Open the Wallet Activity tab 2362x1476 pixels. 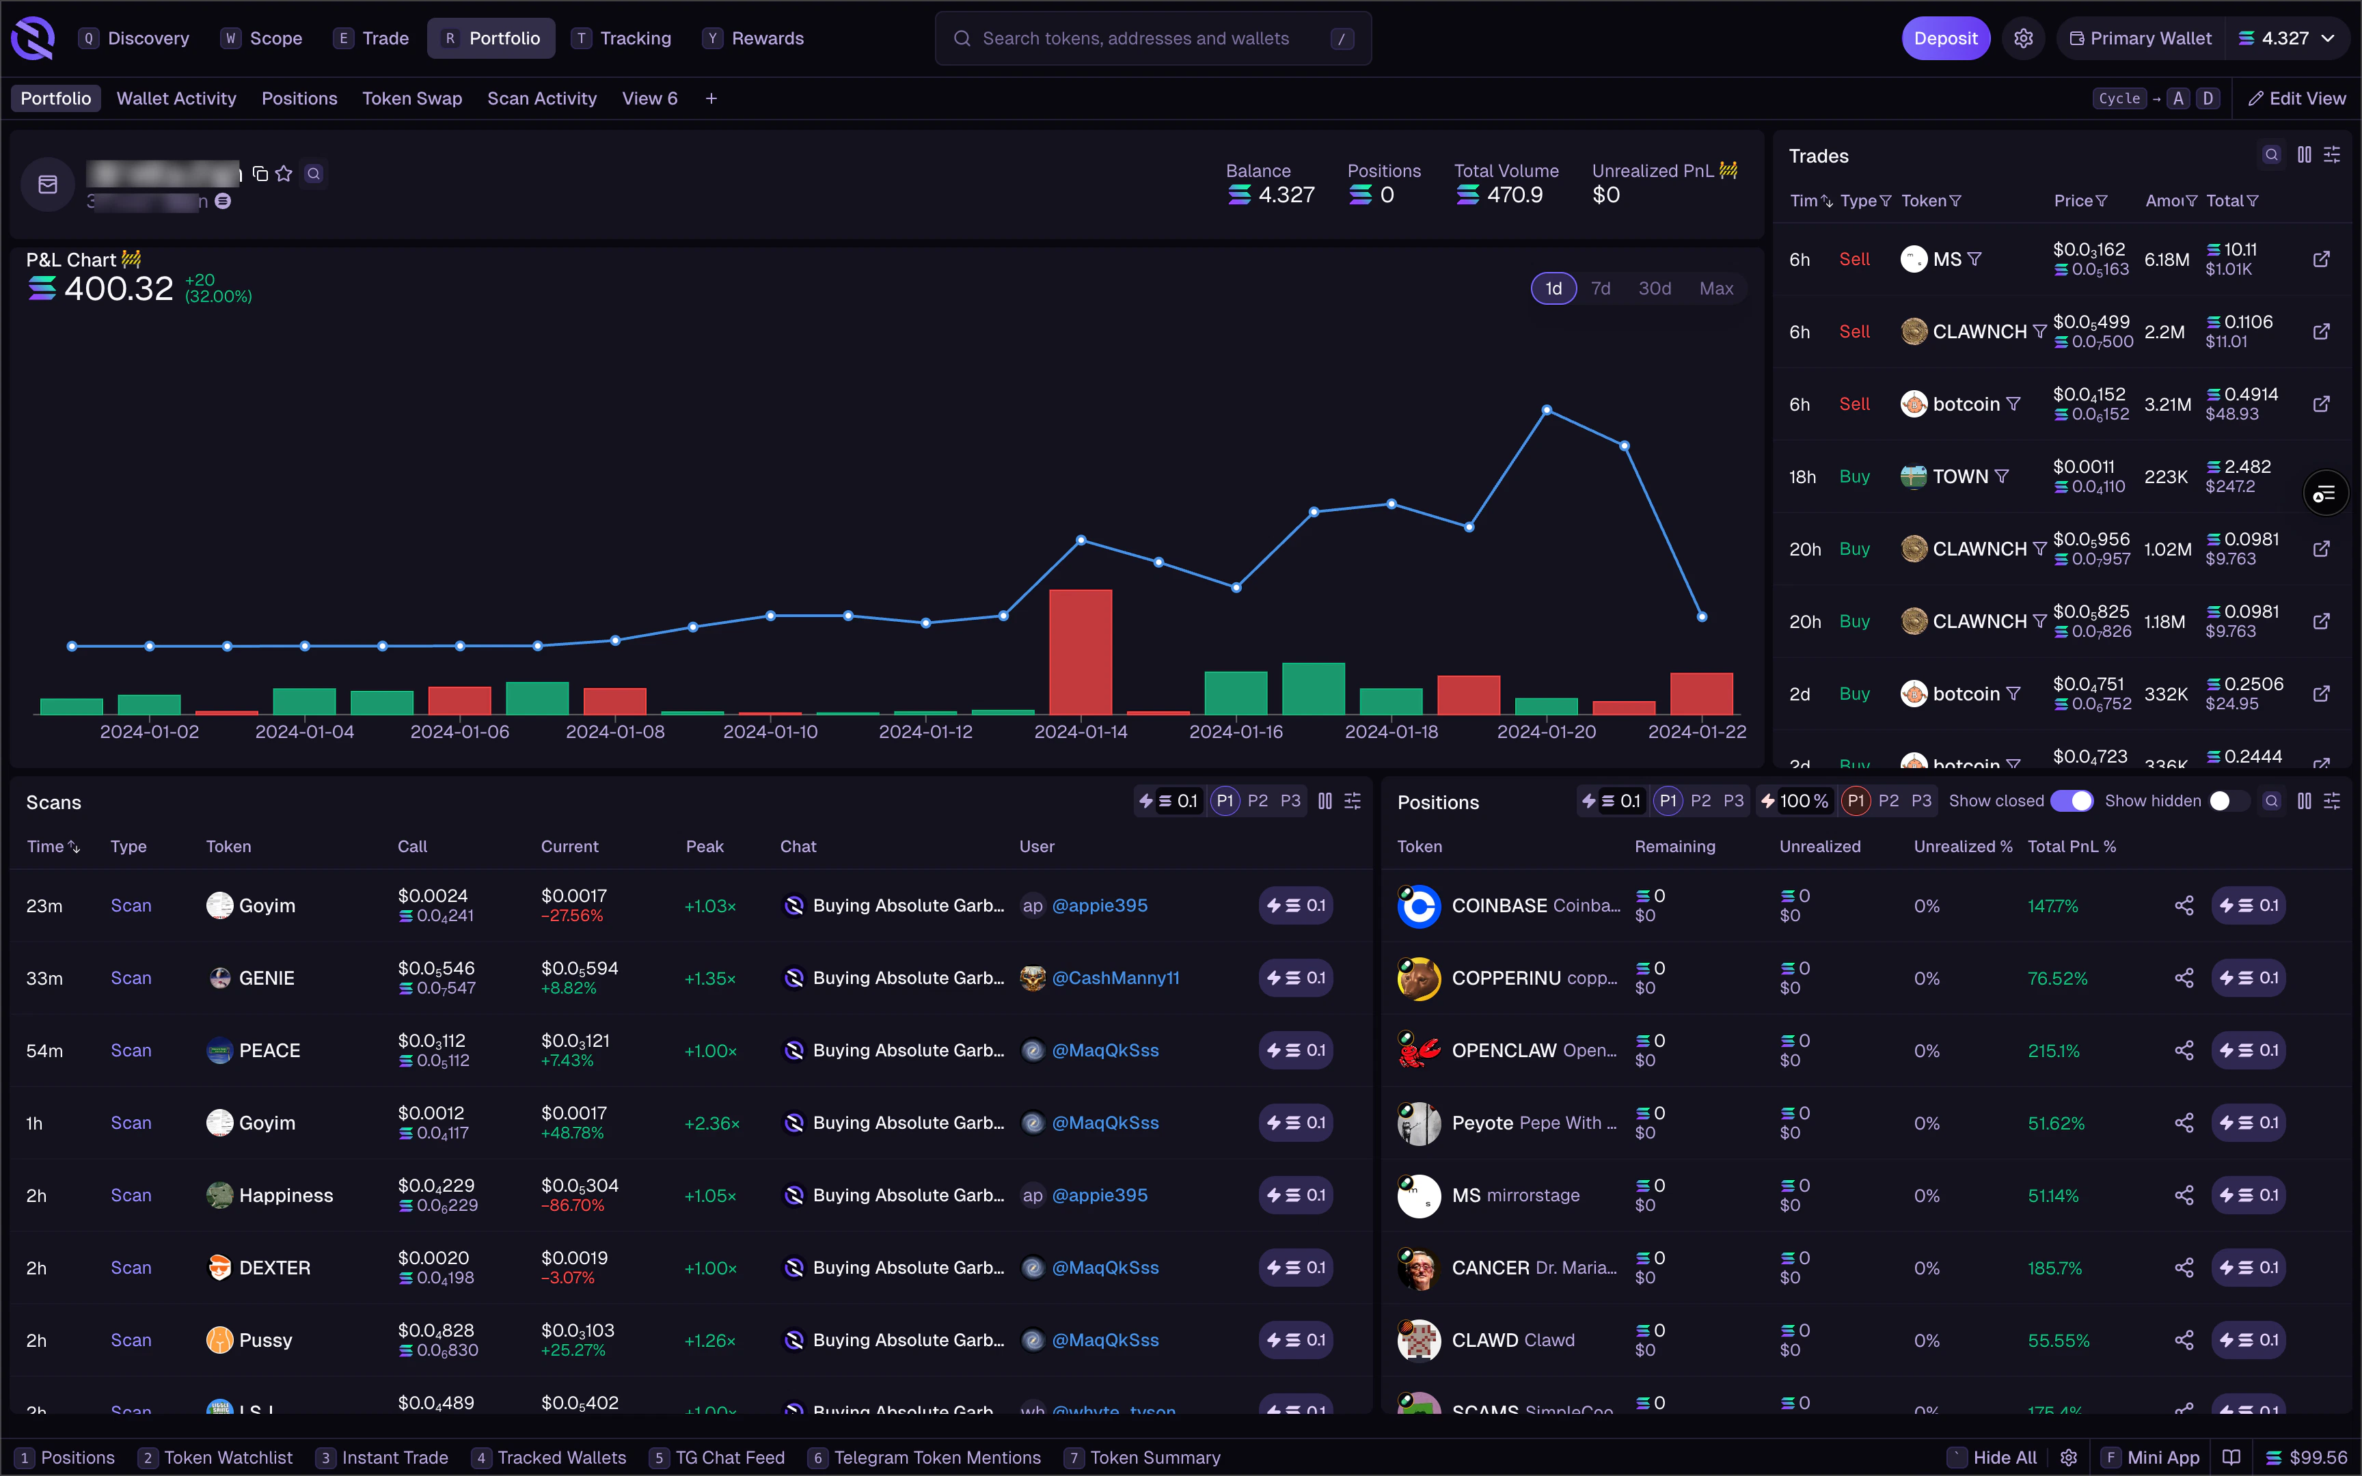176,98
